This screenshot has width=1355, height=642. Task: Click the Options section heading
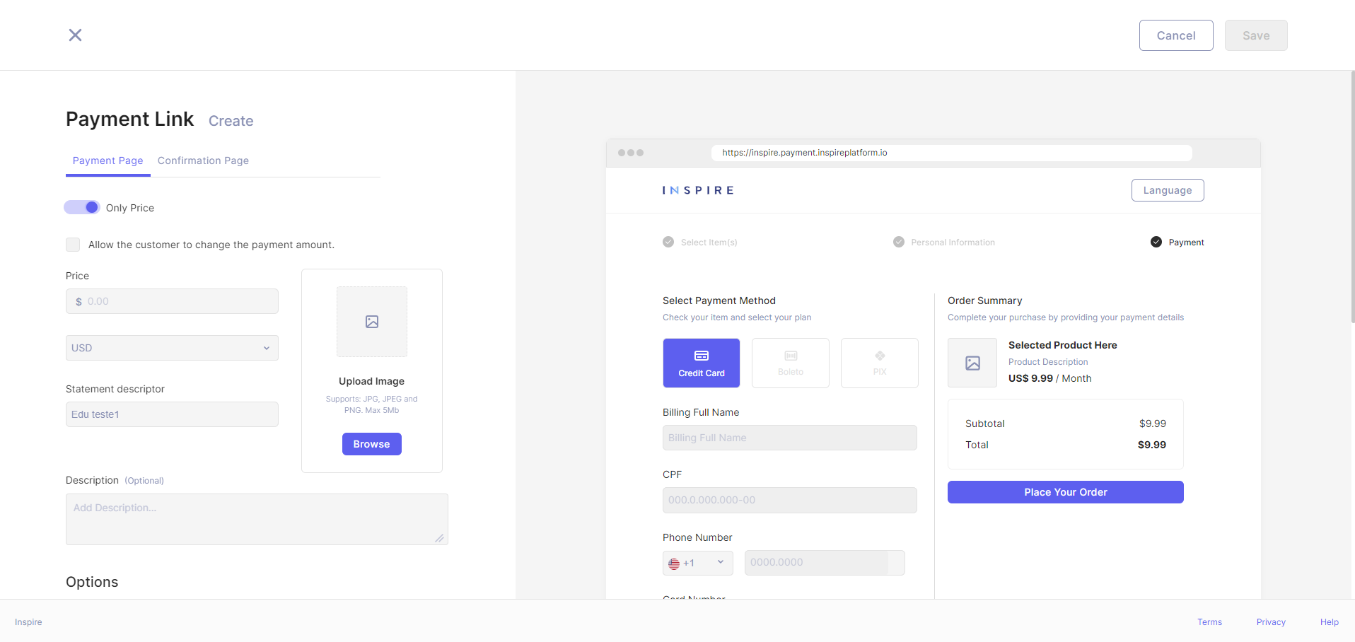click(92, 582)
